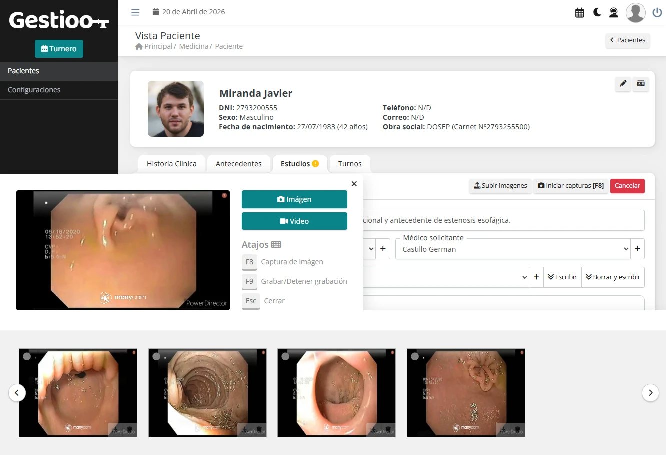Delete the second thumbnail with ringed folds
This screenshot has width=666, height=455.
259,430
